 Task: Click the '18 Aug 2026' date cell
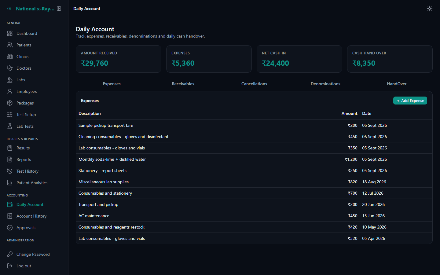[x=374, y=182]
